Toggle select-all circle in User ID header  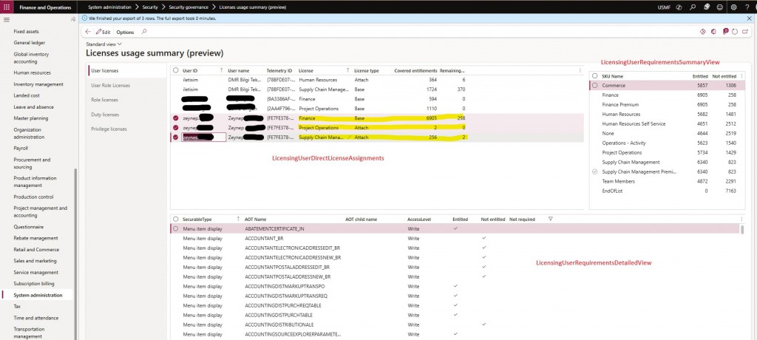click(x=176, y=70)
